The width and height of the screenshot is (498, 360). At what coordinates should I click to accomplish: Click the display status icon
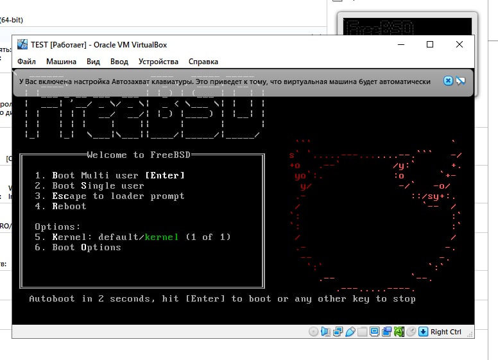click(x=374, y=332)
